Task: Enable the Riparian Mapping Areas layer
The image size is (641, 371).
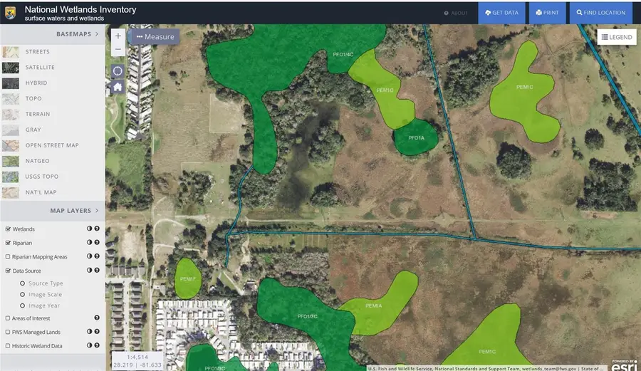Action: point(8,256)
